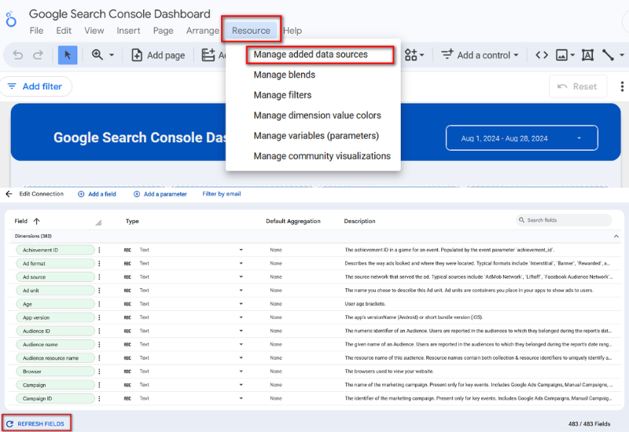Click the undo arrow in toolbar
Viewport: 629px width, 432px height.
coord(18,55)
